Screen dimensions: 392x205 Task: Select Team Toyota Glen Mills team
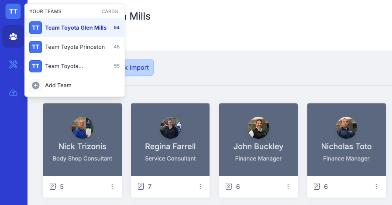click(75, 28)
